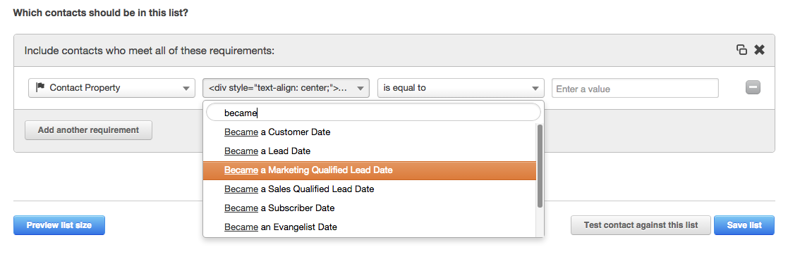Expand the div style property dropdown
This screenshot has width=800, height=266.
coord(286,88)
